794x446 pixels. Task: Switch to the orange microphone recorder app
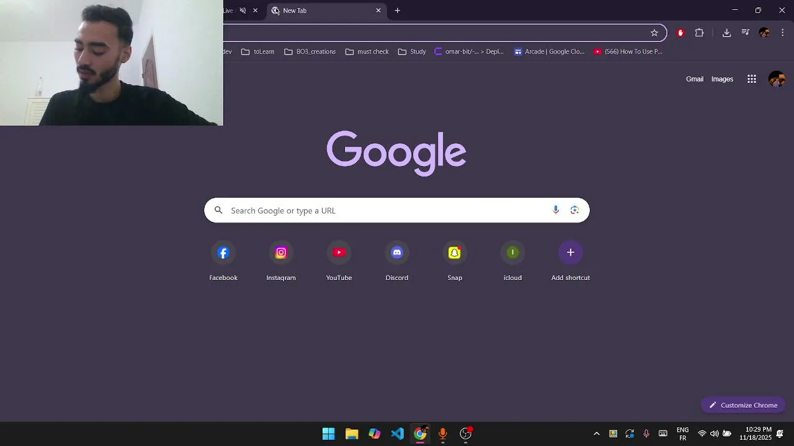[443, 434]
